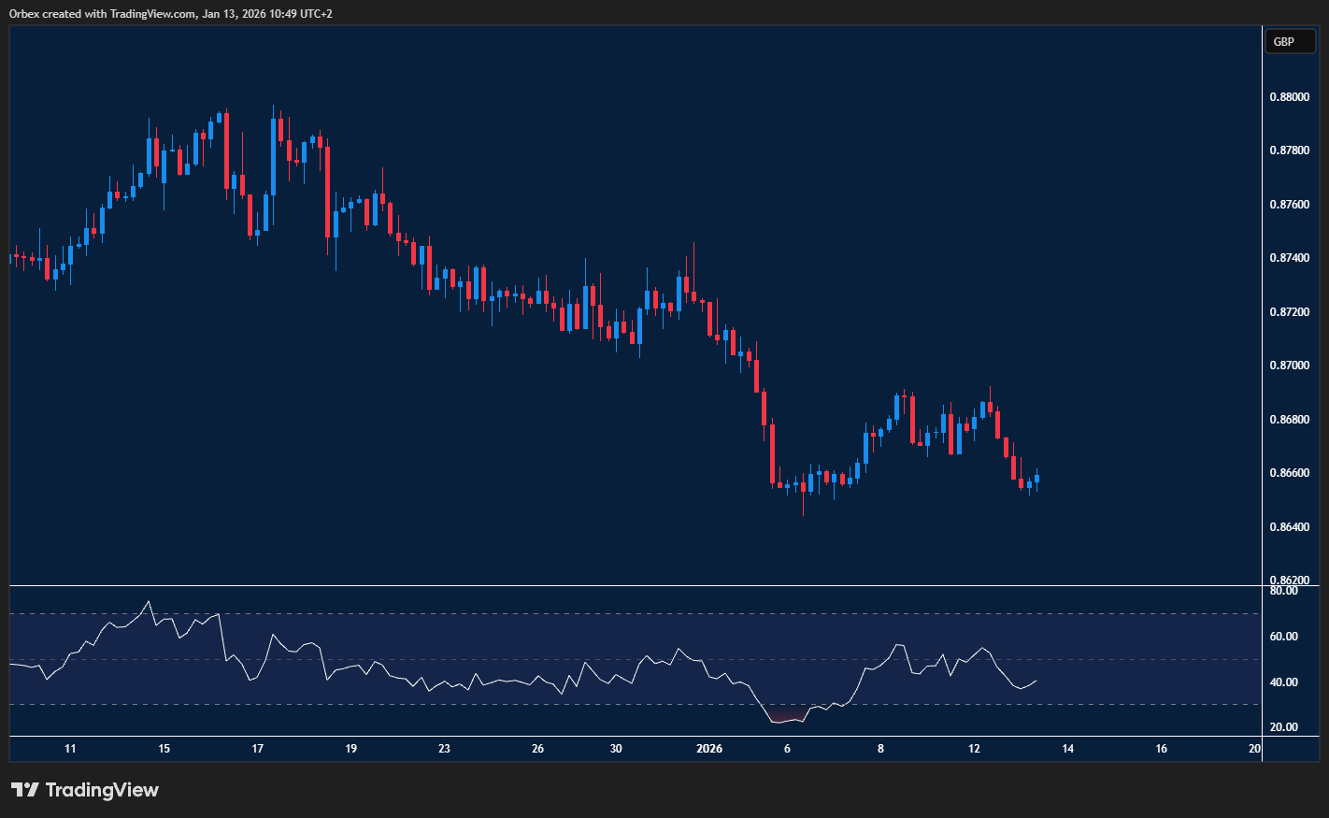The height and width of the screenshot is (818, 1329).
Task: Click the latest blue candle on the chart
Action: (1036, 479)
